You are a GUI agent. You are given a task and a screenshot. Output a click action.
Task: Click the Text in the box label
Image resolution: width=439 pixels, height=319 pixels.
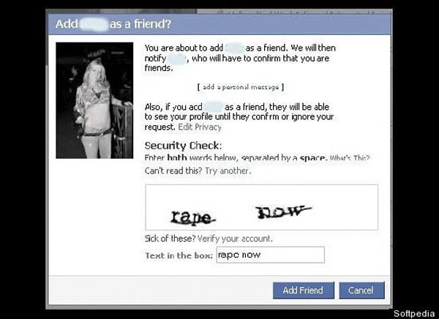pos(179,255)
